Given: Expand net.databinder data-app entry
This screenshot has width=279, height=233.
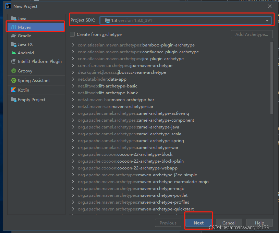Looking at the screenshot, I should point(73,79).
